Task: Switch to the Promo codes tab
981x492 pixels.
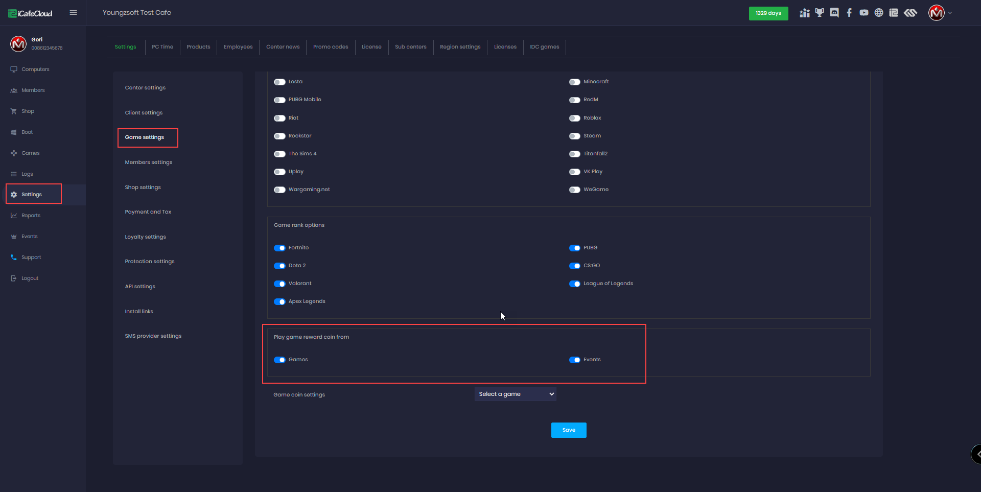Action: point(331,47)
